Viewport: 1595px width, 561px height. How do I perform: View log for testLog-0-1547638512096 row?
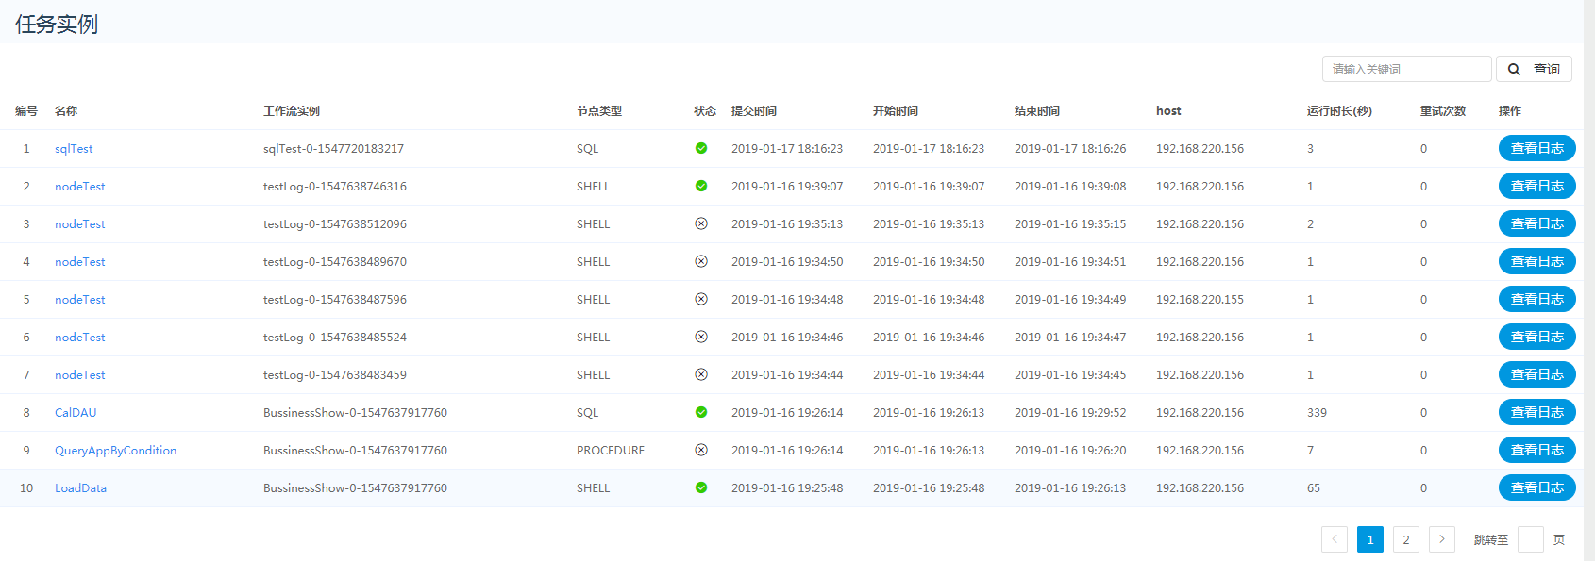(x=1537, y=223)
